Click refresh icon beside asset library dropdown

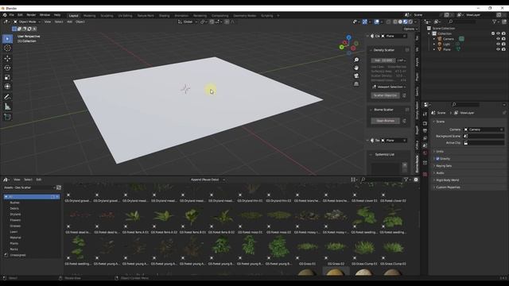click(59, 187)
